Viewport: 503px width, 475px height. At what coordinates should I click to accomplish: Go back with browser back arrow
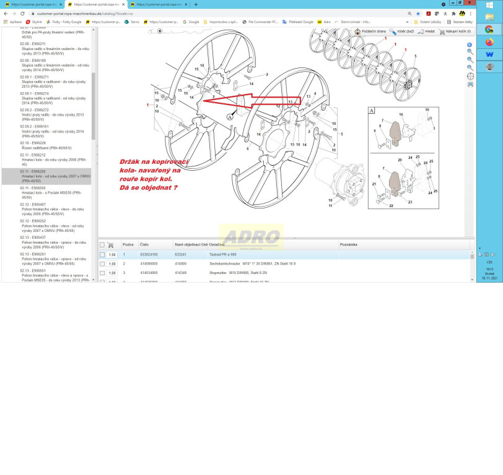point(6,14)
